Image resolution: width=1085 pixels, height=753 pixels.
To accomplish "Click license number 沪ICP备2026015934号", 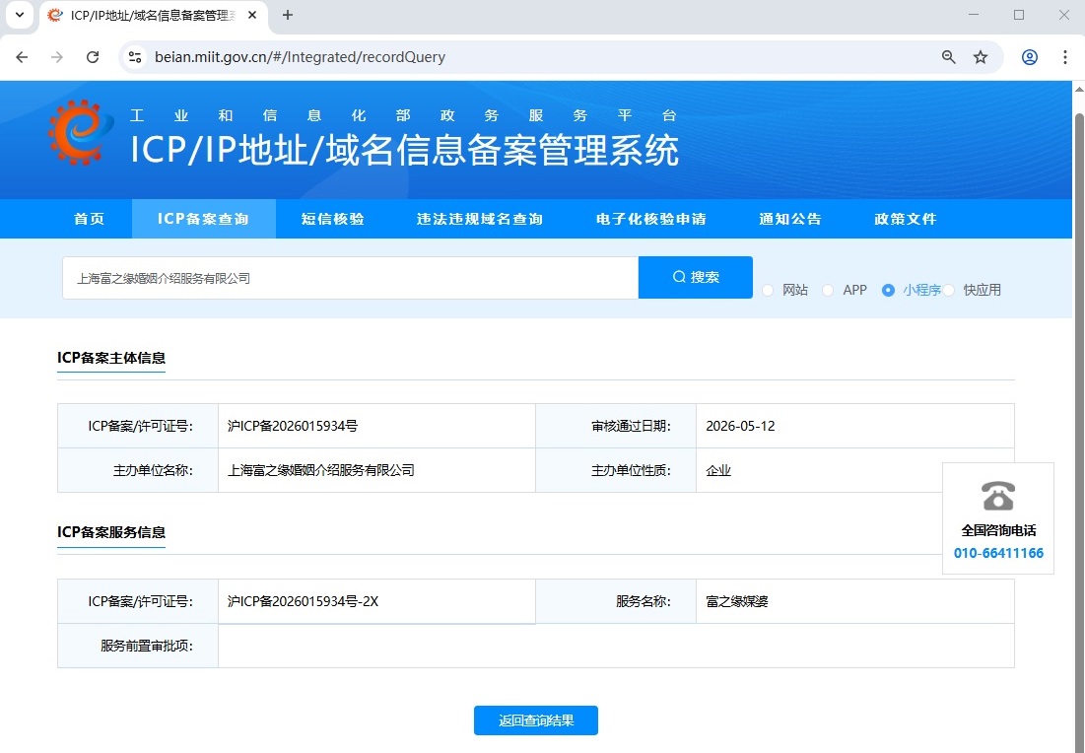I will click(x=293, y=426).
